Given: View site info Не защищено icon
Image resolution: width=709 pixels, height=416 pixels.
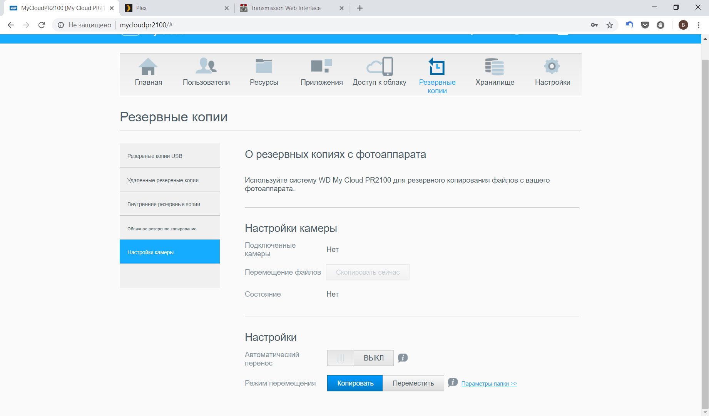Looking at the screenshot, I should tap(61, 25).
